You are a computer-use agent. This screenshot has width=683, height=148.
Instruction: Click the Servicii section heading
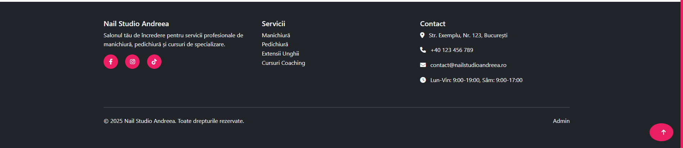273,24
